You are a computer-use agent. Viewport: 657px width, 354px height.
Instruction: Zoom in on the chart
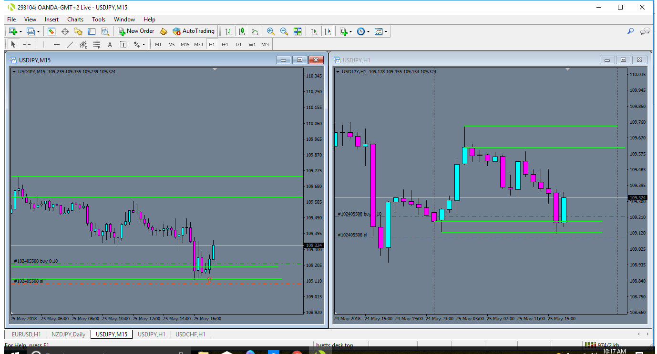coord(271,31)
